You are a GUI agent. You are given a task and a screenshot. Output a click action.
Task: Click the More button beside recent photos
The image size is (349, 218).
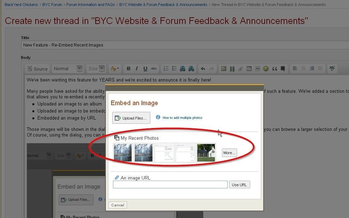[x=229, y=153]
